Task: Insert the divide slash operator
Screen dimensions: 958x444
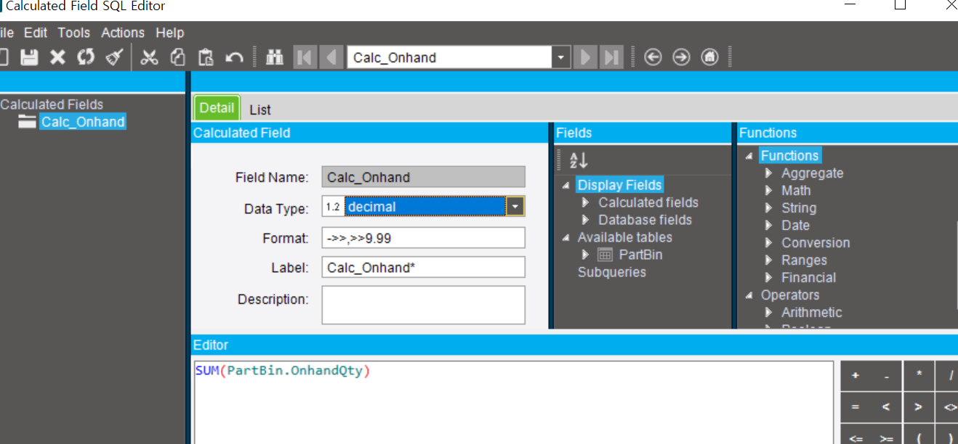Action: point(947,376)
